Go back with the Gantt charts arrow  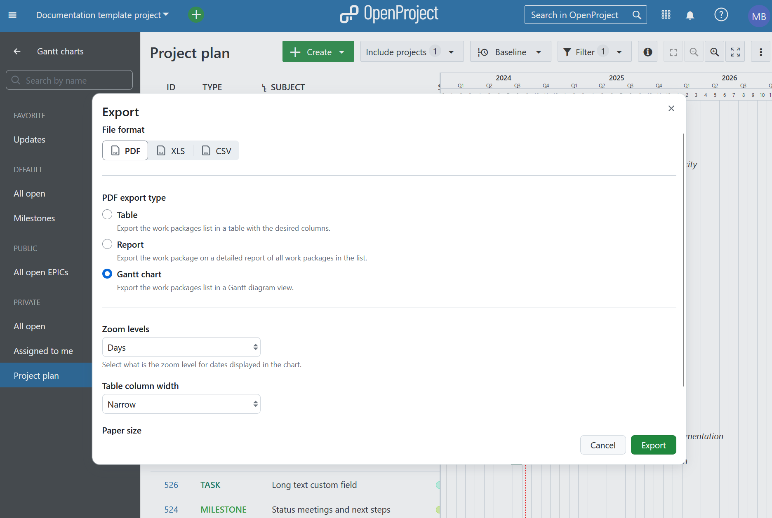click(17, 52)
